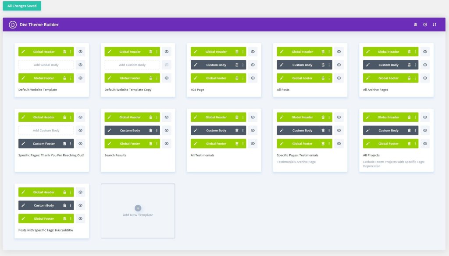Open the portability import/export arrows icon
This screenshot has height=256, width=449.
[x=435, y=24]
